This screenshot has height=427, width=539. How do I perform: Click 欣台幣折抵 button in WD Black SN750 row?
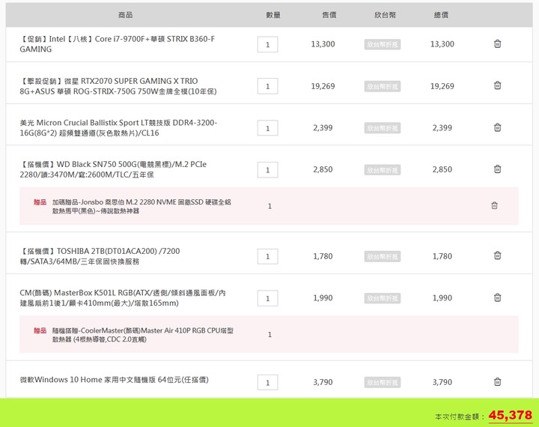click(x=383, y=170)
